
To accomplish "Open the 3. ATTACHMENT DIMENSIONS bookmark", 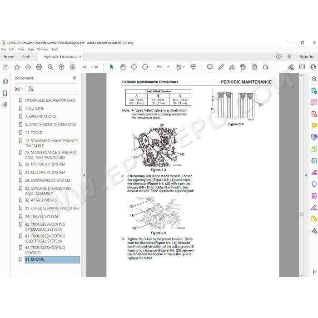I will (50, 124).
